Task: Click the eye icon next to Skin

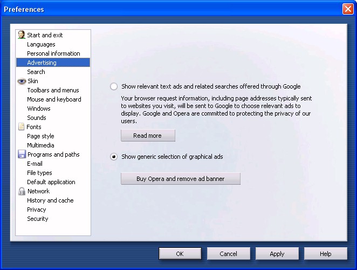Action: (22, 81)
